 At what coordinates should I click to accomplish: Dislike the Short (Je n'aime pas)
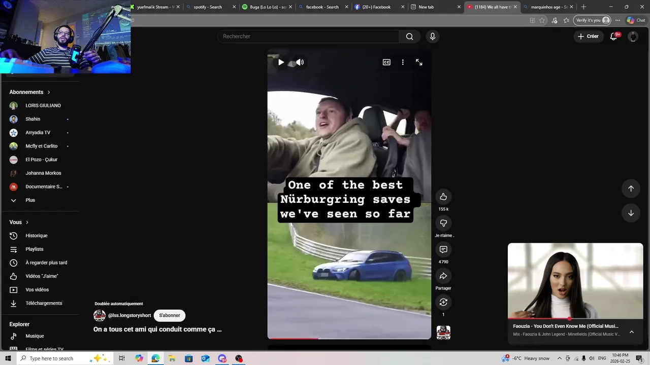pos(443,223)
